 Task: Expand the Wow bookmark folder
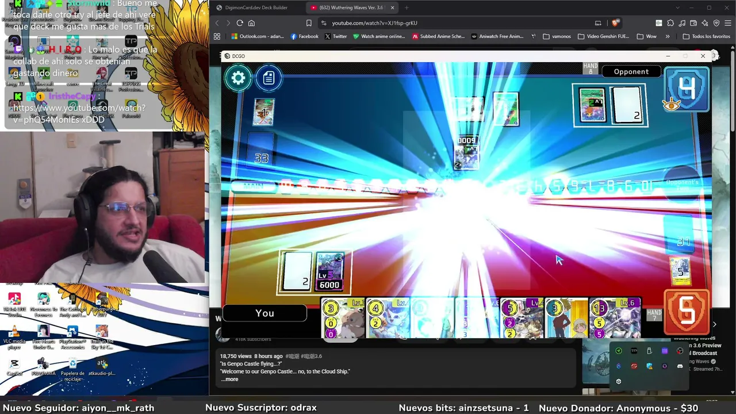coord(646,36)
